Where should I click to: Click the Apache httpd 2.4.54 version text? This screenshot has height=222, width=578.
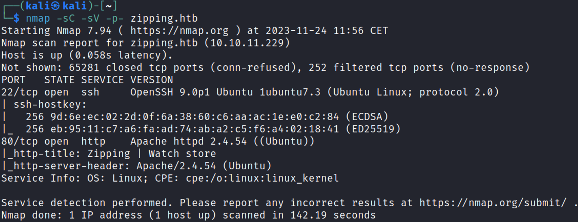click(188, 141)
